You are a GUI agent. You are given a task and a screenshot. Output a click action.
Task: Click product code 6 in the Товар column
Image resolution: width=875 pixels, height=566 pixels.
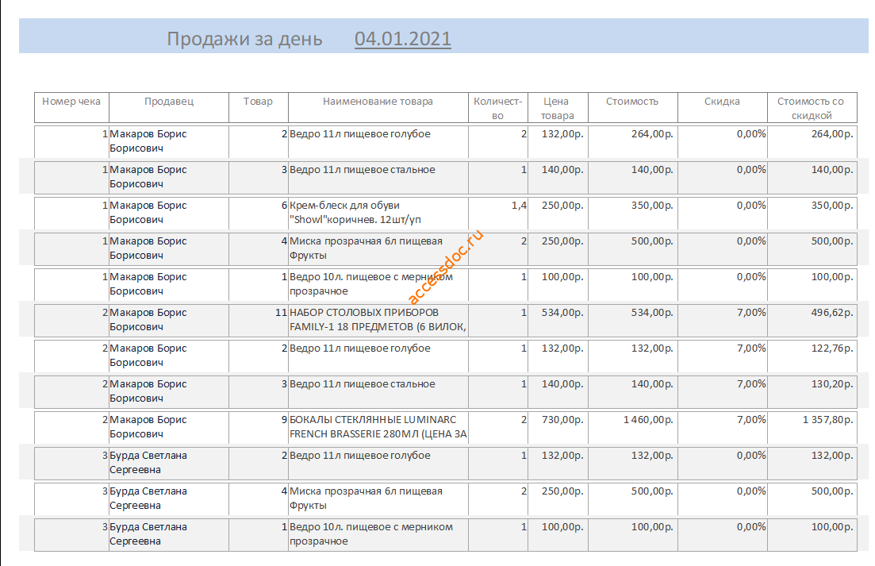284,206
